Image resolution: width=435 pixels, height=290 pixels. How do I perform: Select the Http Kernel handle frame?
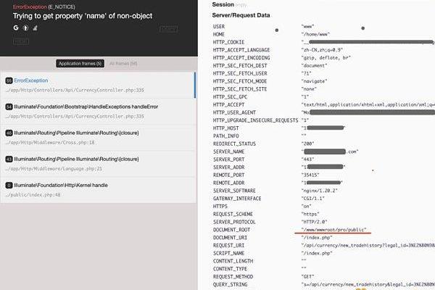tap(98, 189)
